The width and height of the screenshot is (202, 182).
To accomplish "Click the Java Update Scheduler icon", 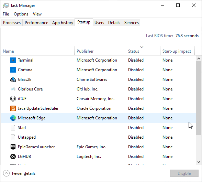I will [13, 108].
